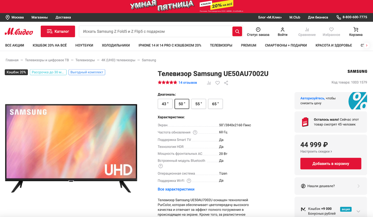The image size is (373, 217).
Task: Select the 65" diagonal option
Action: coord(215,104)
